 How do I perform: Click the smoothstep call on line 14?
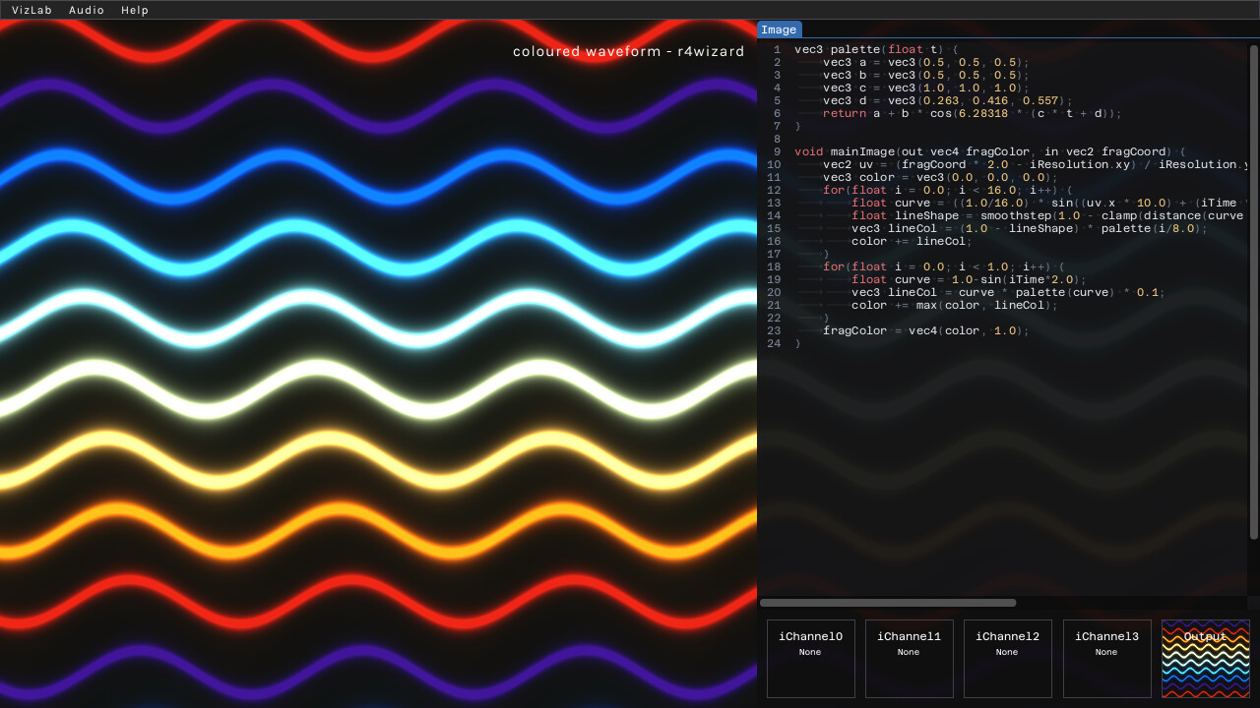click(x=1016, y=215)
